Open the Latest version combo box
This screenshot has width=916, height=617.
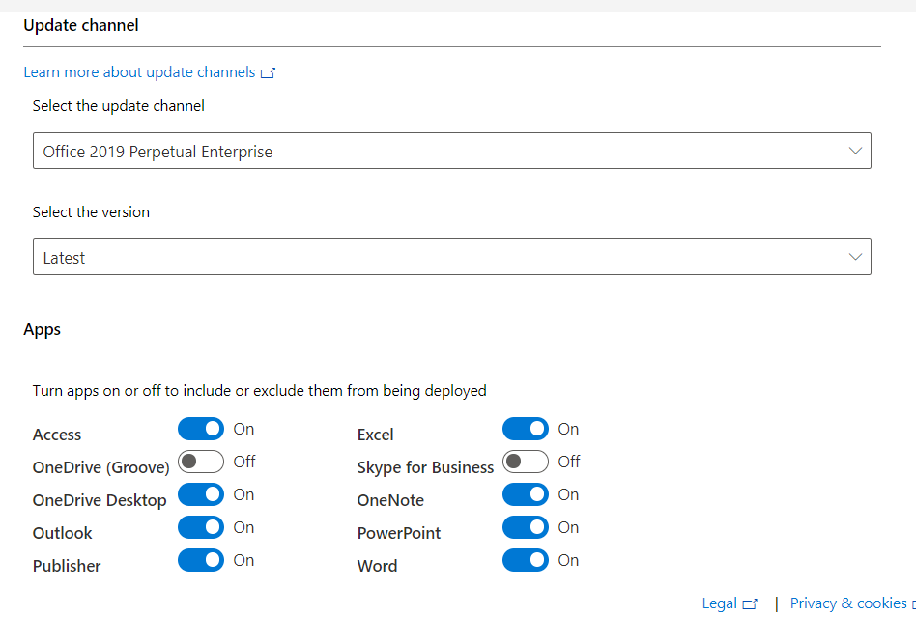click(451, 257)
